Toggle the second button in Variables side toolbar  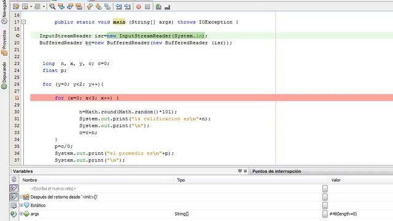click(x=14, y=188)
